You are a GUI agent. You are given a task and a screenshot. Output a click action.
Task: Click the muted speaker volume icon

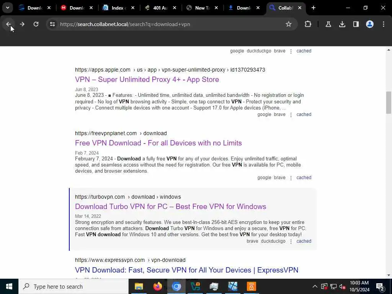coord(343,286)
